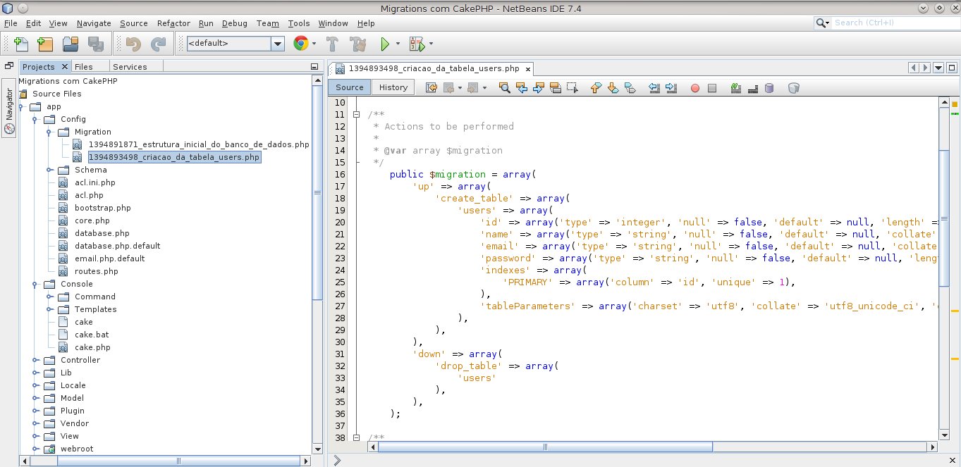Click the Shift Line Left icon
Viewport: 961px width, 467px height.
coord(654,88)
